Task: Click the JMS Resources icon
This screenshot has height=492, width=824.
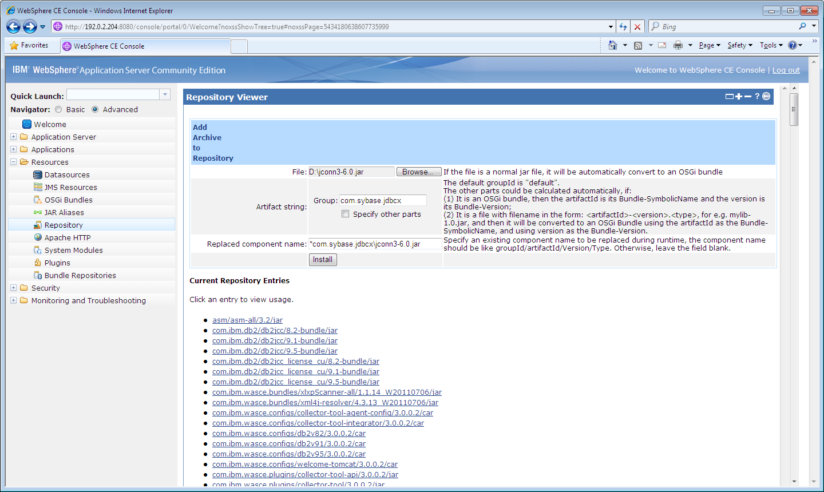Action: (38, 187)
